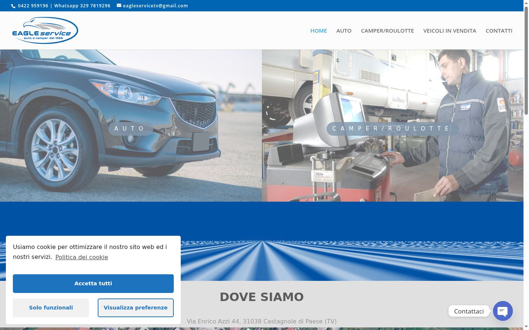
Task: Open the VEICOLI IN VENDITA menu
Action: coord(450,31)
